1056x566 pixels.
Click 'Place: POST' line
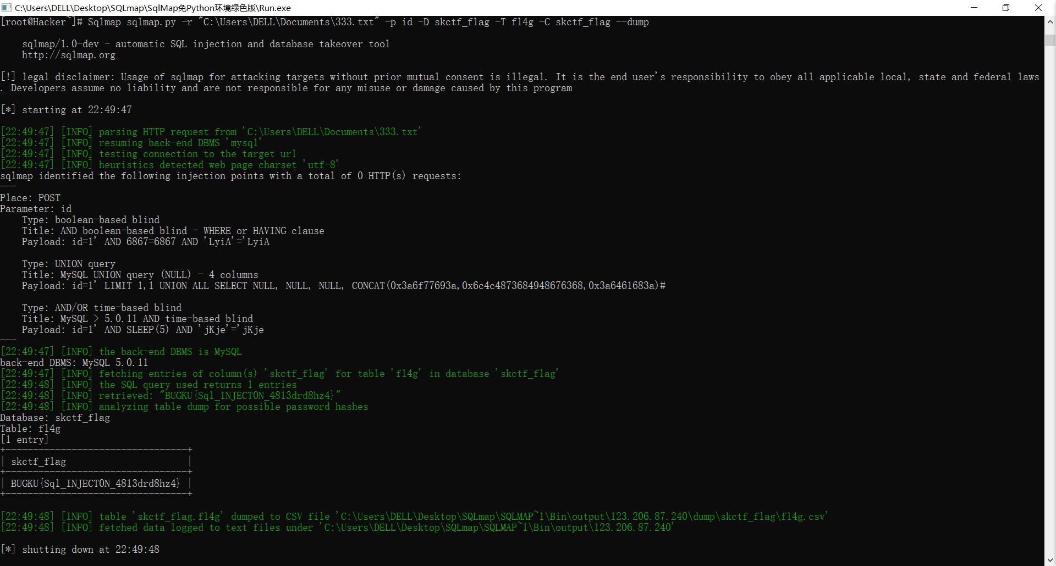[30, 198]
